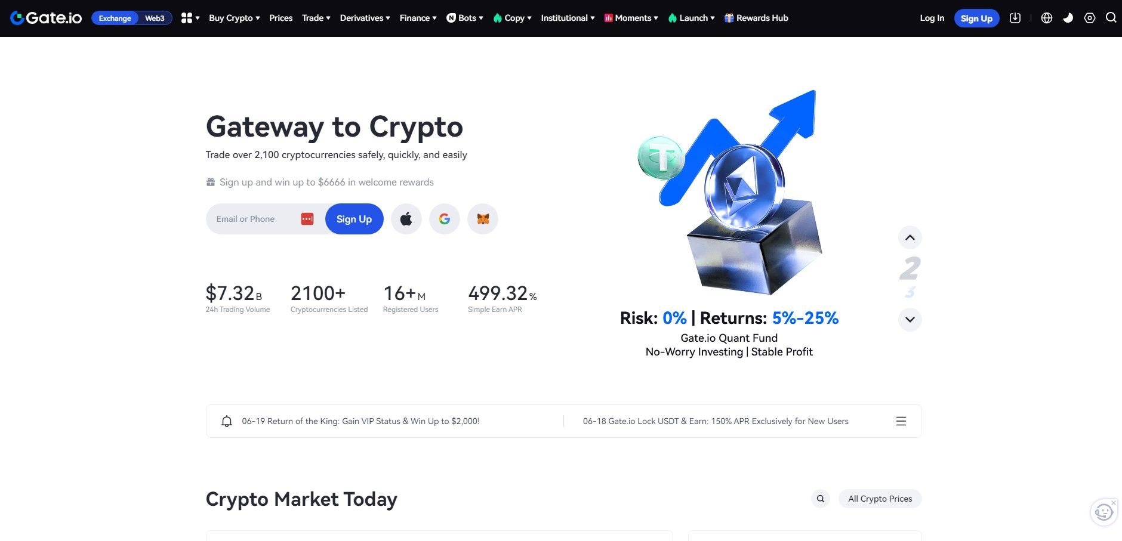Open the language selection globe icon
Screen dimensions: 1122x541
coord(1046,18)
